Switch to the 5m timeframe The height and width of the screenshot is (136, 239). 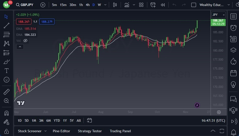point(54,5)
